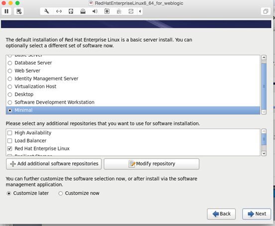Image resolution: width=275 pixels, height=226 pixels.
Task: Open virtual machine settings wrench
Action: pos(47,11)
